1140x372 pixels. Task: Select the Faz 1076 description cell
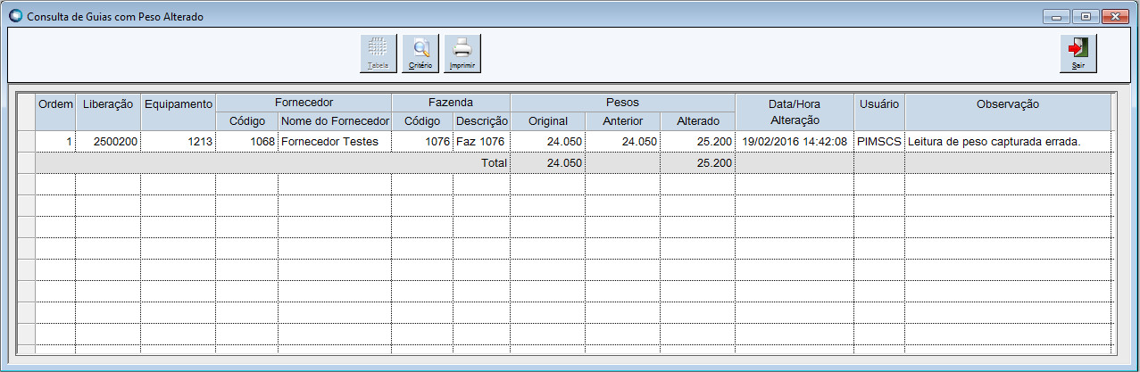[482, 141]
